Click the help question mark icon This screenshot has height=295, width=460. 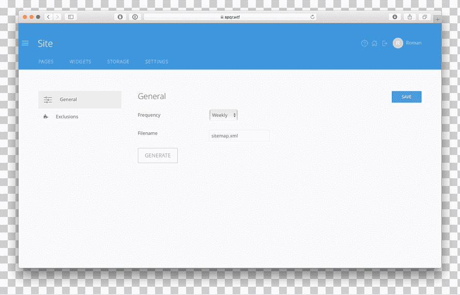pos(364,43)
